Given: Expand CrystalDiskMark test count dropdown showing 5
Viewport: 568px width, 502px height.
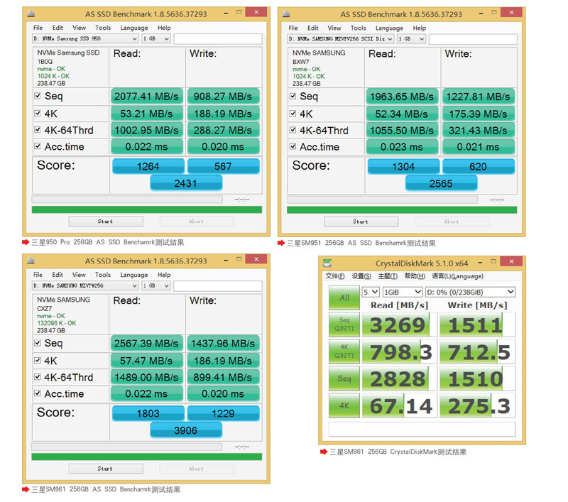Looking at the screenshot, I should pos(371,292).
